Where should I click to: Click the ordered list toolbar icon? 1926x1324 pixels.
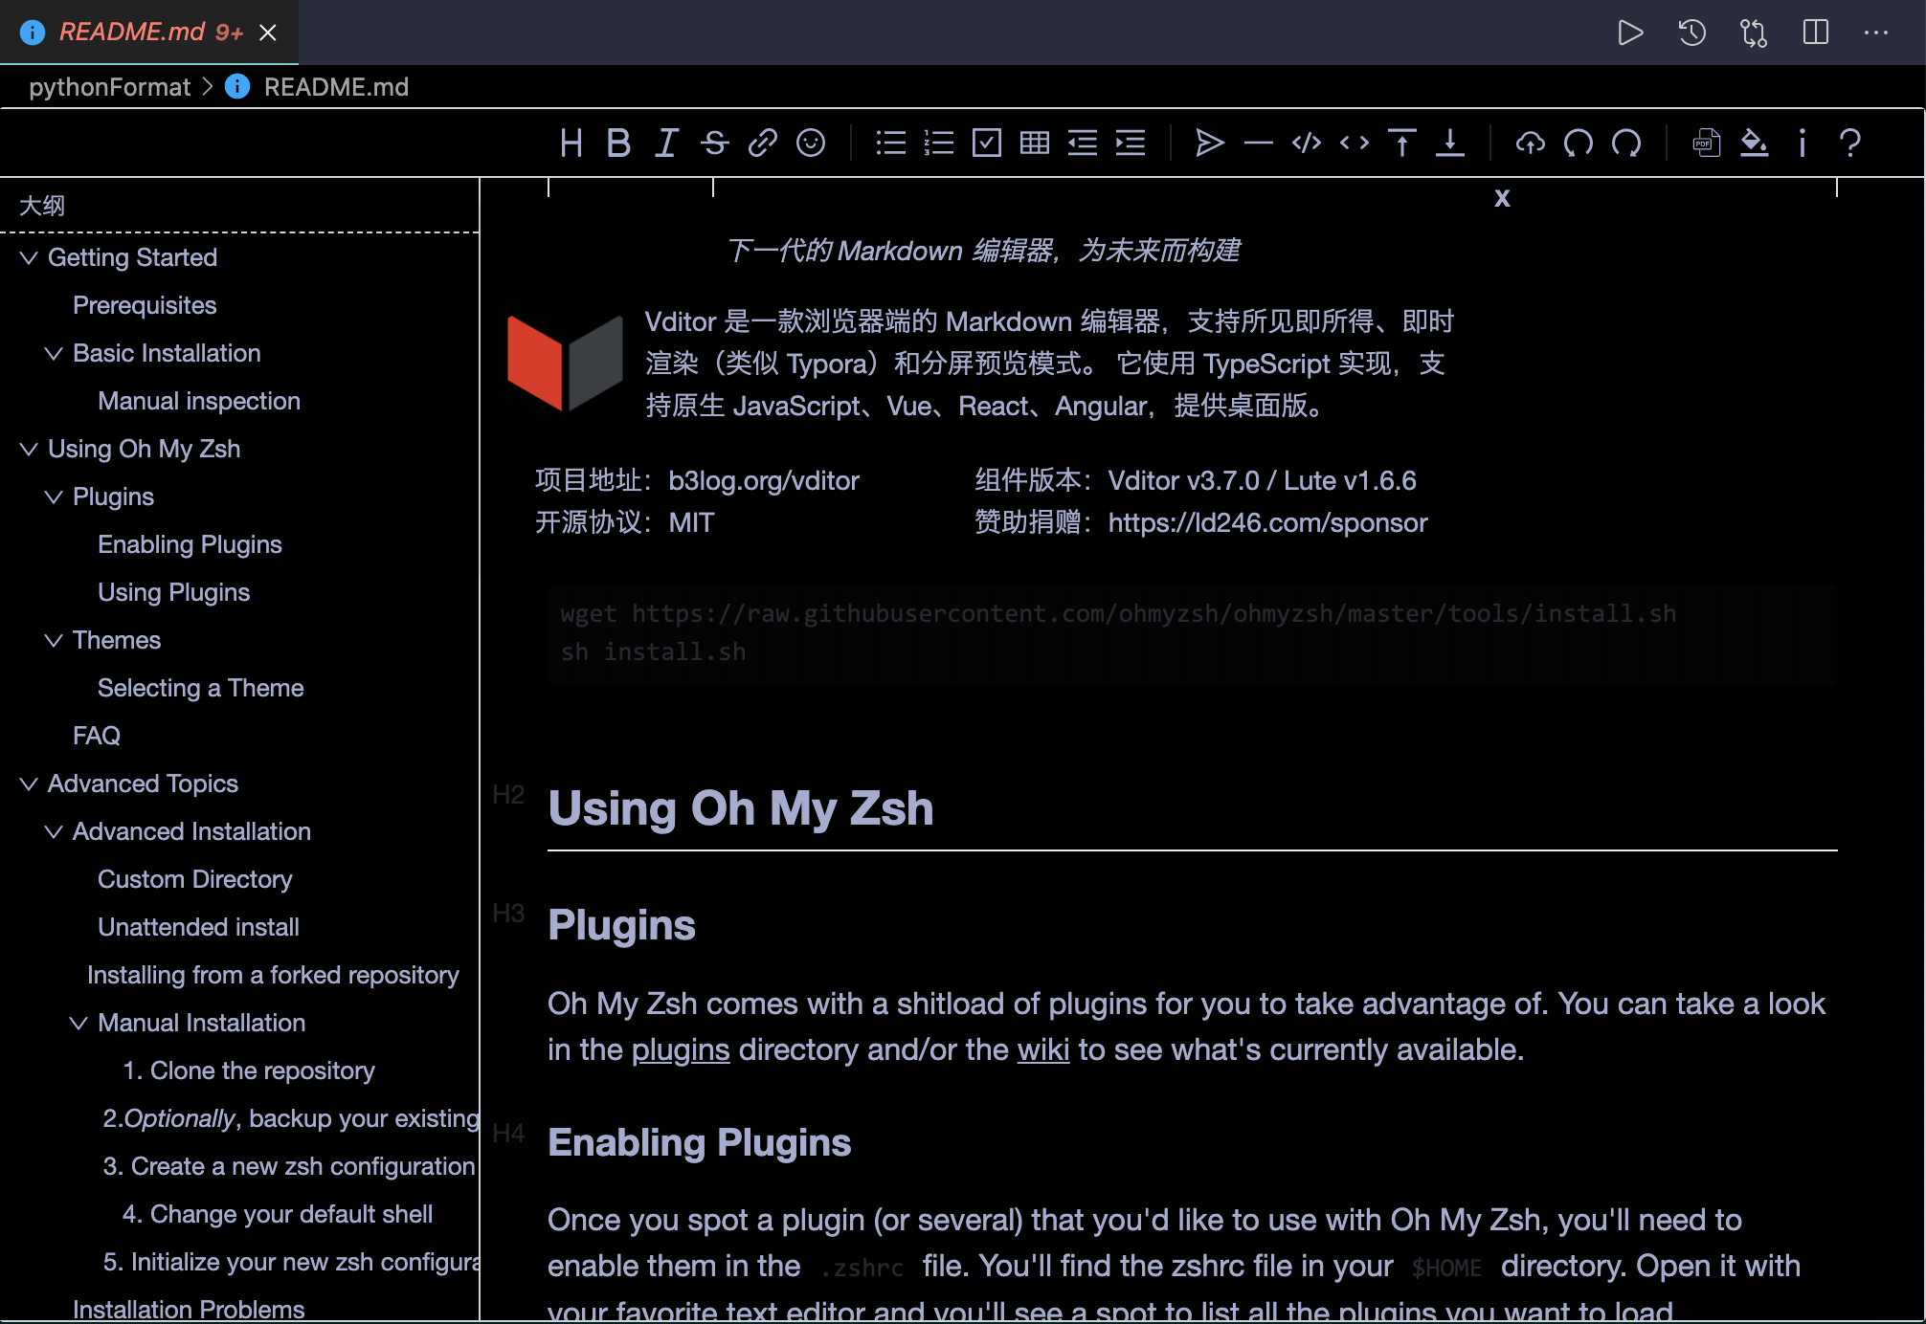tap(939, 143)
